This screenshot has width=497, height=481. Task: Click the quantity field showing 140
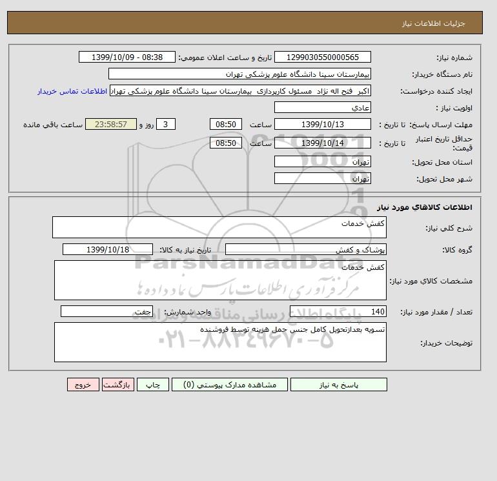click(338, 312)
